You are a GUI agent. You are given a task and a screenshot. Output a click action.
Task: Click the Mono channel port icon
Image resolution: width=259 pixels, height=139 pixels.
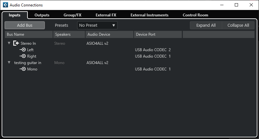point(23,69)
